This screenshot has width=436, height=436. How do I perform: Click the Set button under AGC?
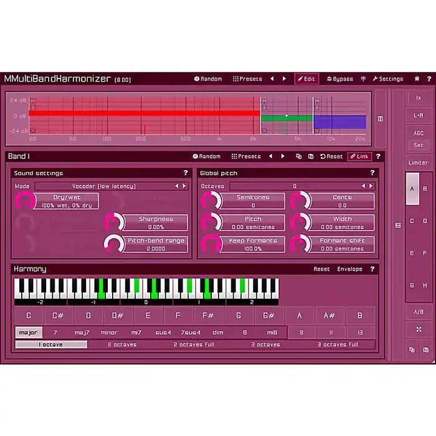click(x=419, y=145)
